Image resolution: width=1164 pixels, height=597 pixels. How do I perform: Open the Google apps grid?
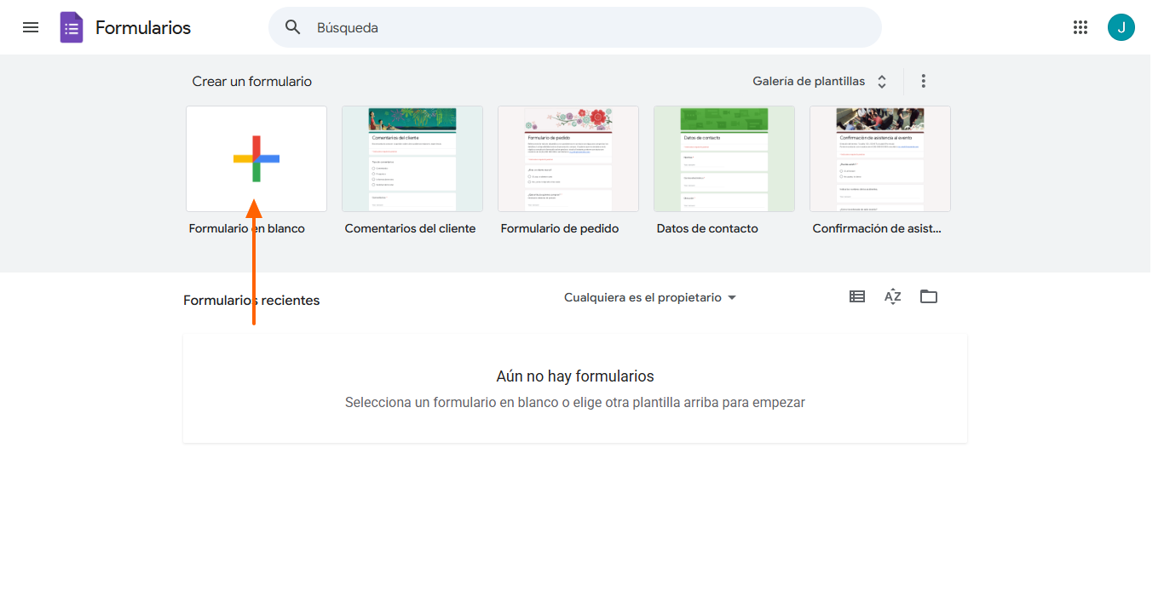1080,27
